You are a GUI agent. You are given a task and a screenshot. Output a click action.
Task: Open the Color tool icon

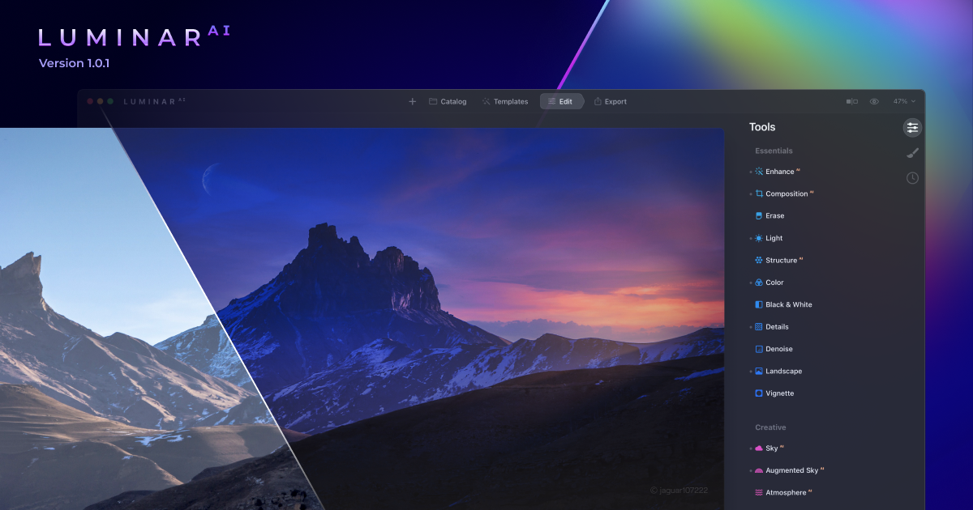click(759, 283)
